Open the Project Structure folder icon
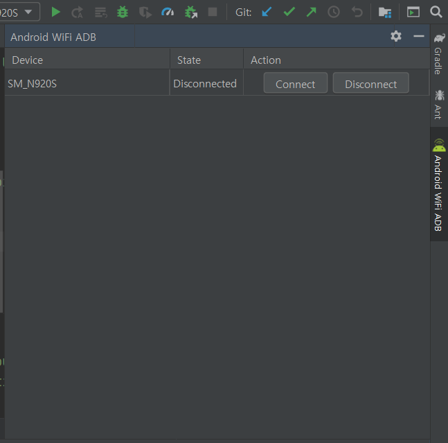 pyautogui.click(x=385, y=12)
